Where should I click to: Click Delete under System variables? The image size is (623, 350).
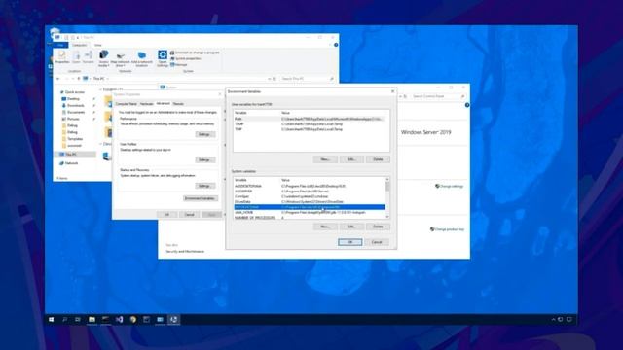(x=378, y=227)
